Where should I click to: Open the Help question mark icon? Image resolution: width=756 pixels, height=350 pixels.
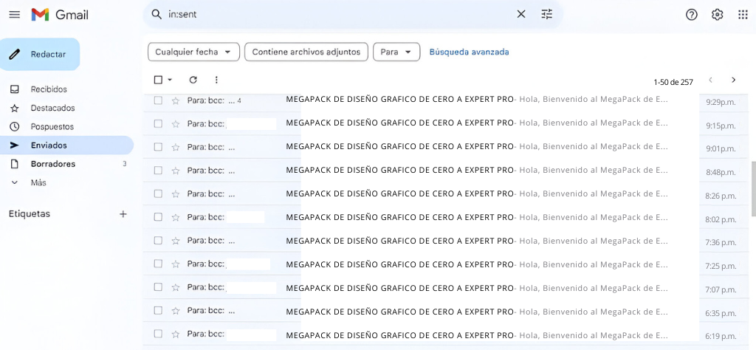coord(692,15)
